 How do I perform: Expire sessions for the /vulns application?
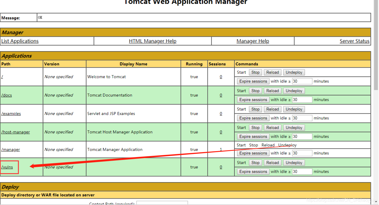tap(253, 172)
